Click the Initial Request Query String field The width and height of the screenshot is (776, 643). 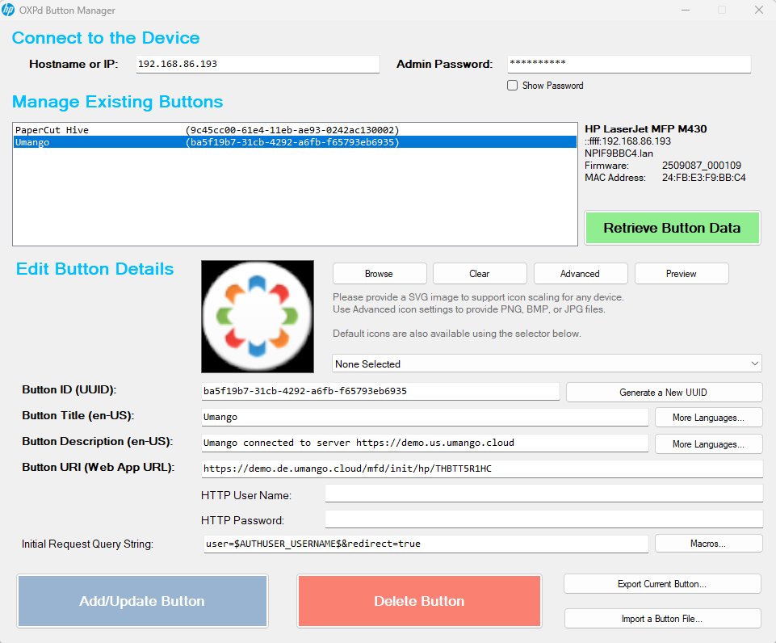[426, 544]
